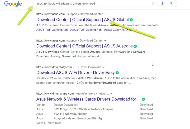Click green verified badge beside ASUS Global
Screen dimensions: 190x129
point(131,20)
